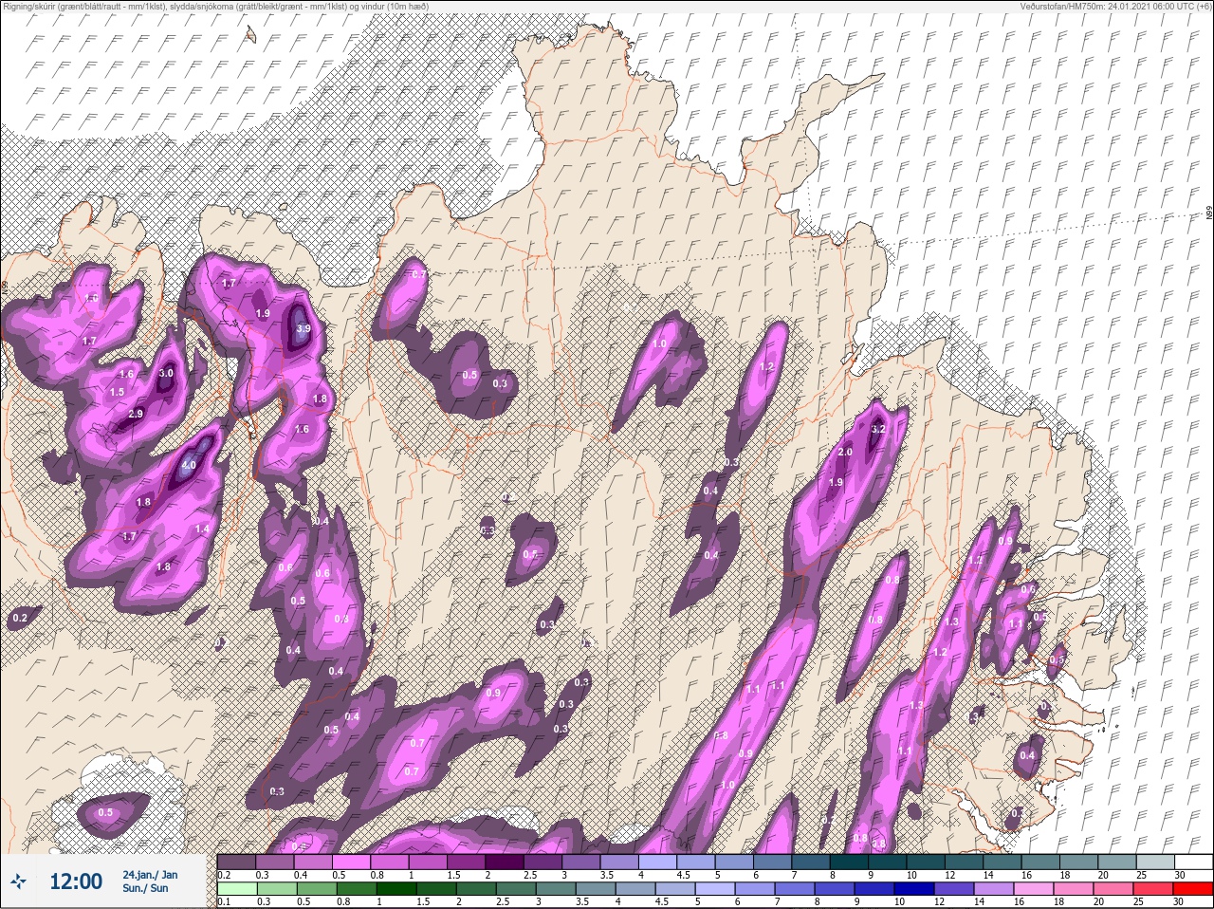Screen dimensions: 1214x909
Task: Select the pink 18 swatch in the lower legend row
Action: [1073, 889]
